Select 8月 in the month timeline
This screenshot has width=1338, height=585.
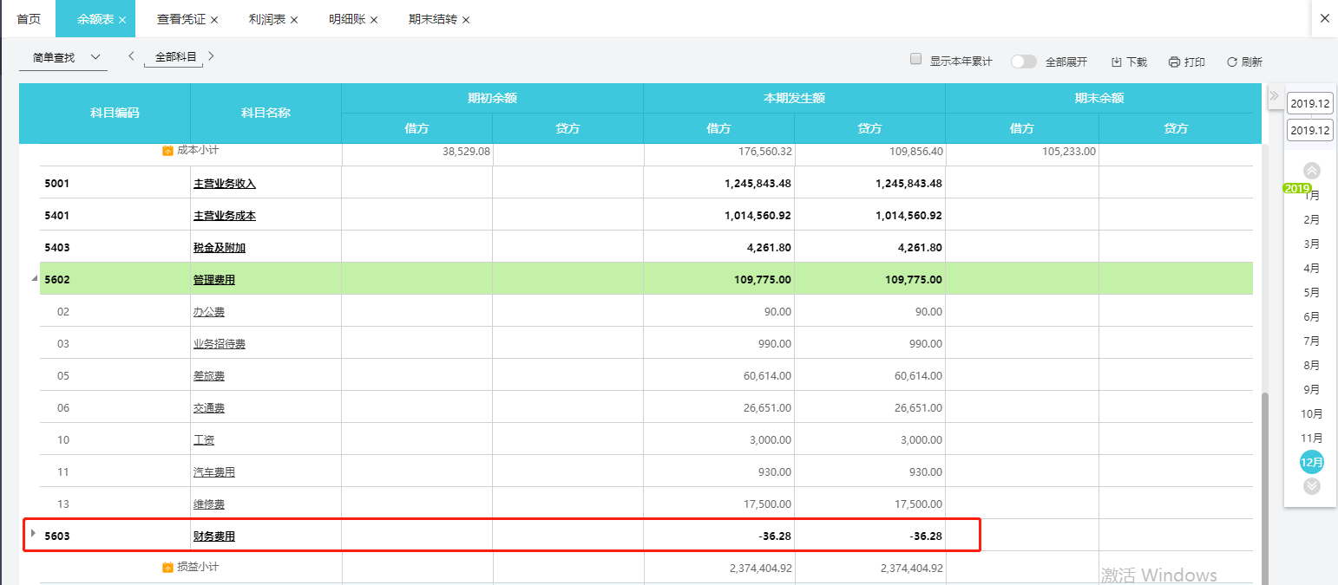1312,366
